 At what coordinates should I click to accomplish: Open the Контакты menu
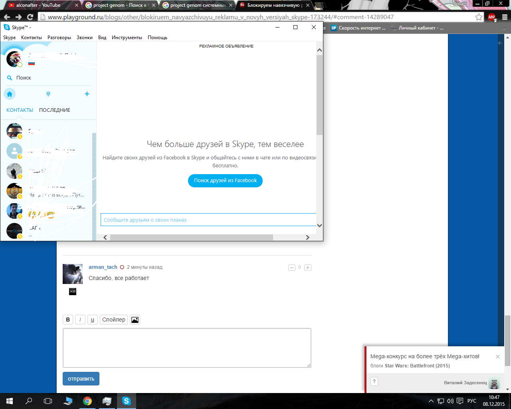[32, 38]
